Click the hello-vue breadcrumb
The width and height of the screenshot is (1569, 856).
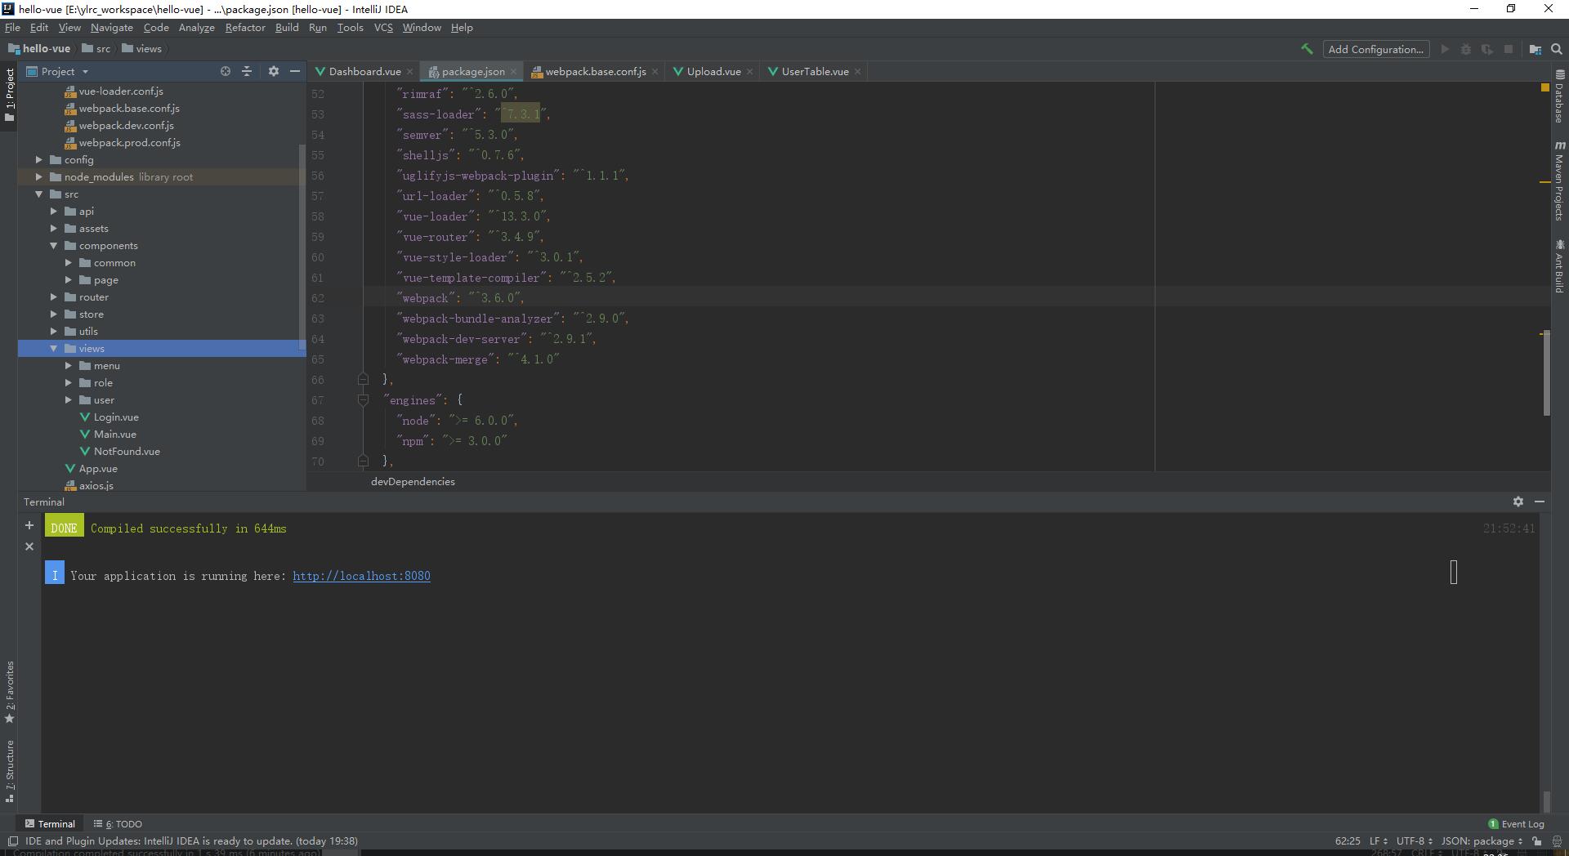[39, 48]
